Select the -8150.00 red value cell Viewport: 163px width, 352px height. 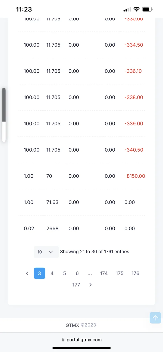pos(135,176)
